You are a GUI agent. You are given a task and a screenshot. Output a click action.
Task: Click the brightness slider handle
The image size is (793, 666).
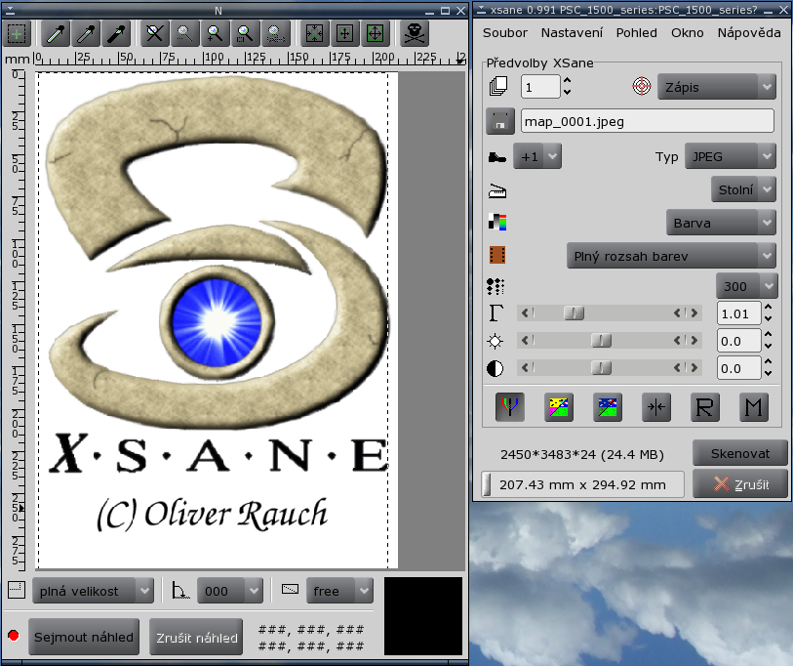(601, 341)
